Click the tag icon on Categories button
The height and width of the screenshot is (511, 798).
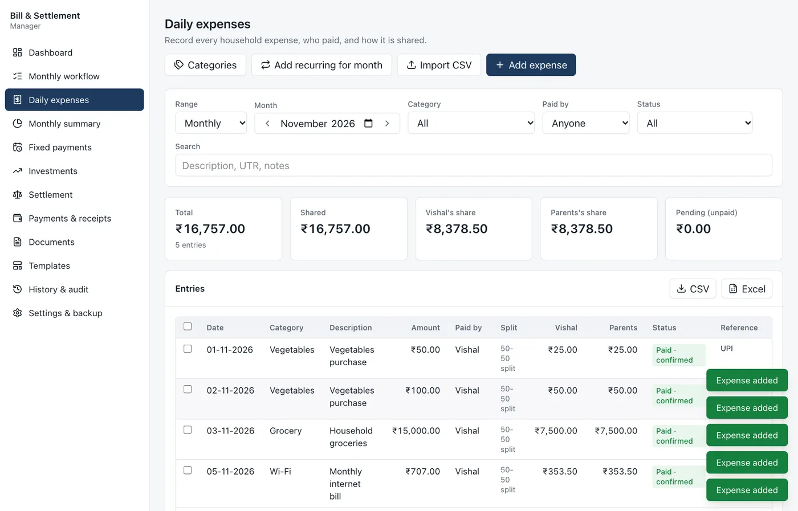[x=179, y=65]
